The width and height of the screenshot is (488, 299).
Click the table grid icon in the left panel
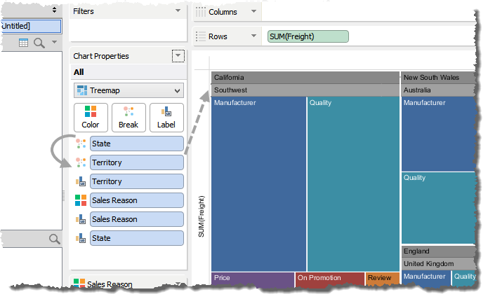coord(23,43)
